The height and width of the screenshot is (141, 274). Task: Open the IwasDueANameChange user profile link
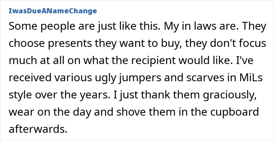52,11
